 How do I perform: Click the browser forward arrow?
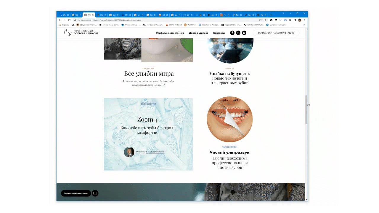65,20
